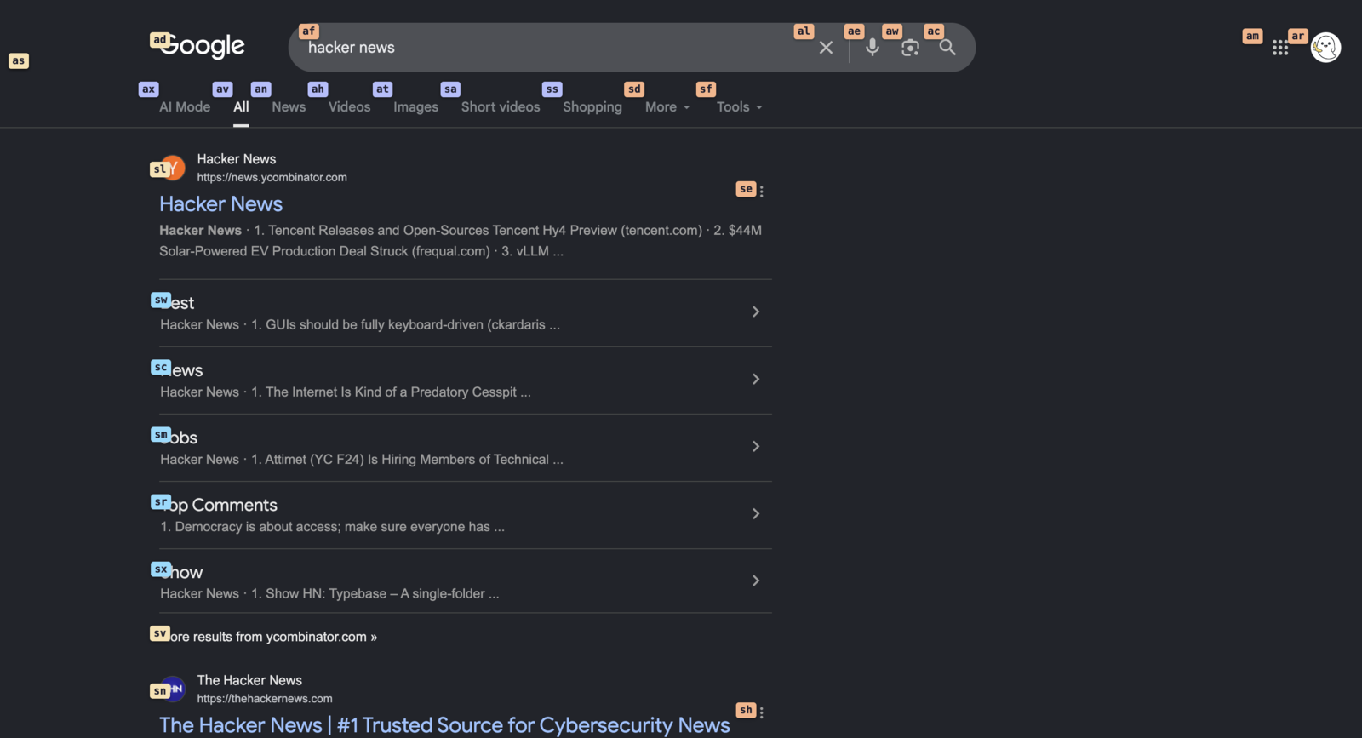Click the Democracy is about access snippet
1362x738 pixels.
[332, 527]
